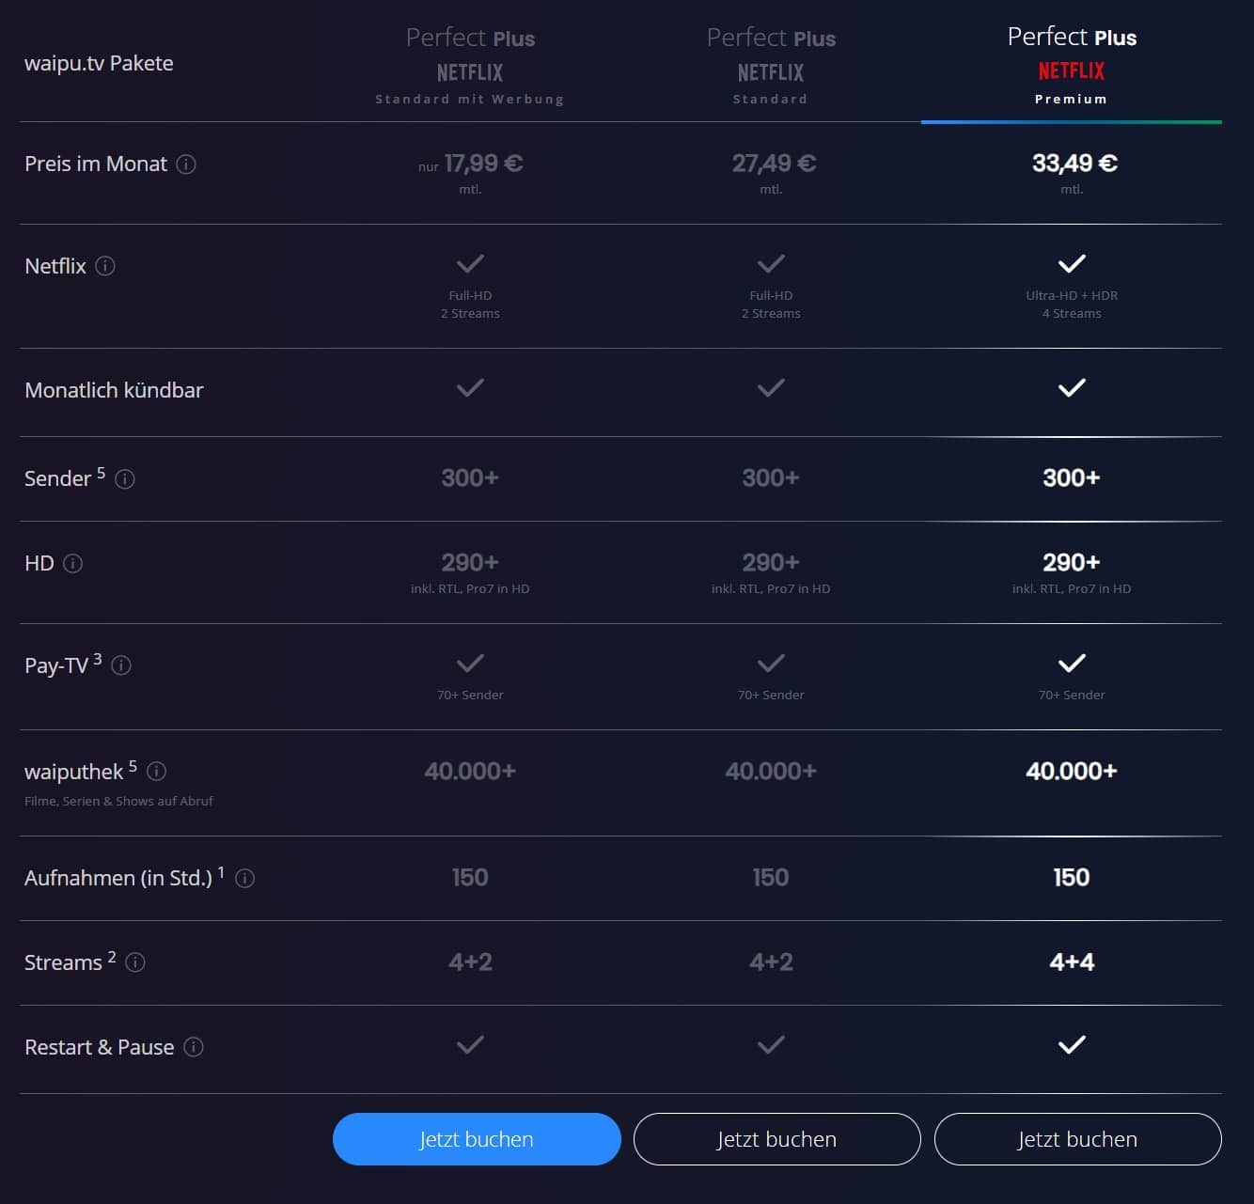
Task: Show info for Aufnahmen (in Std.)
Action: [244, 879]
